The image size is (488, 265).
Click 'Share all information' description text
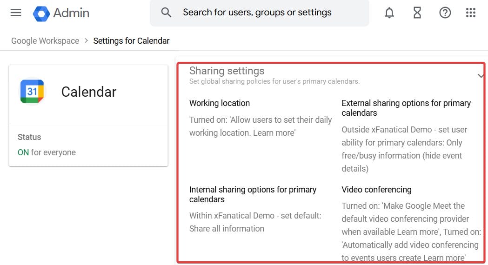(227, 229)
